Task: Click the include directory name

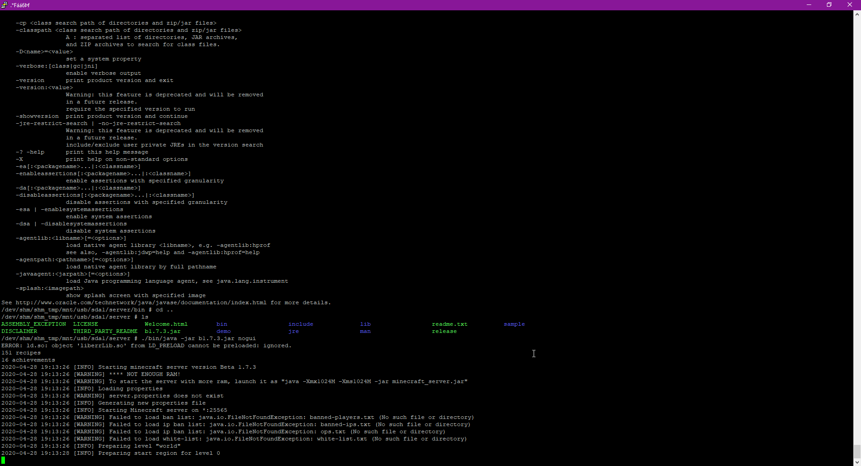Action: [301, 324]
